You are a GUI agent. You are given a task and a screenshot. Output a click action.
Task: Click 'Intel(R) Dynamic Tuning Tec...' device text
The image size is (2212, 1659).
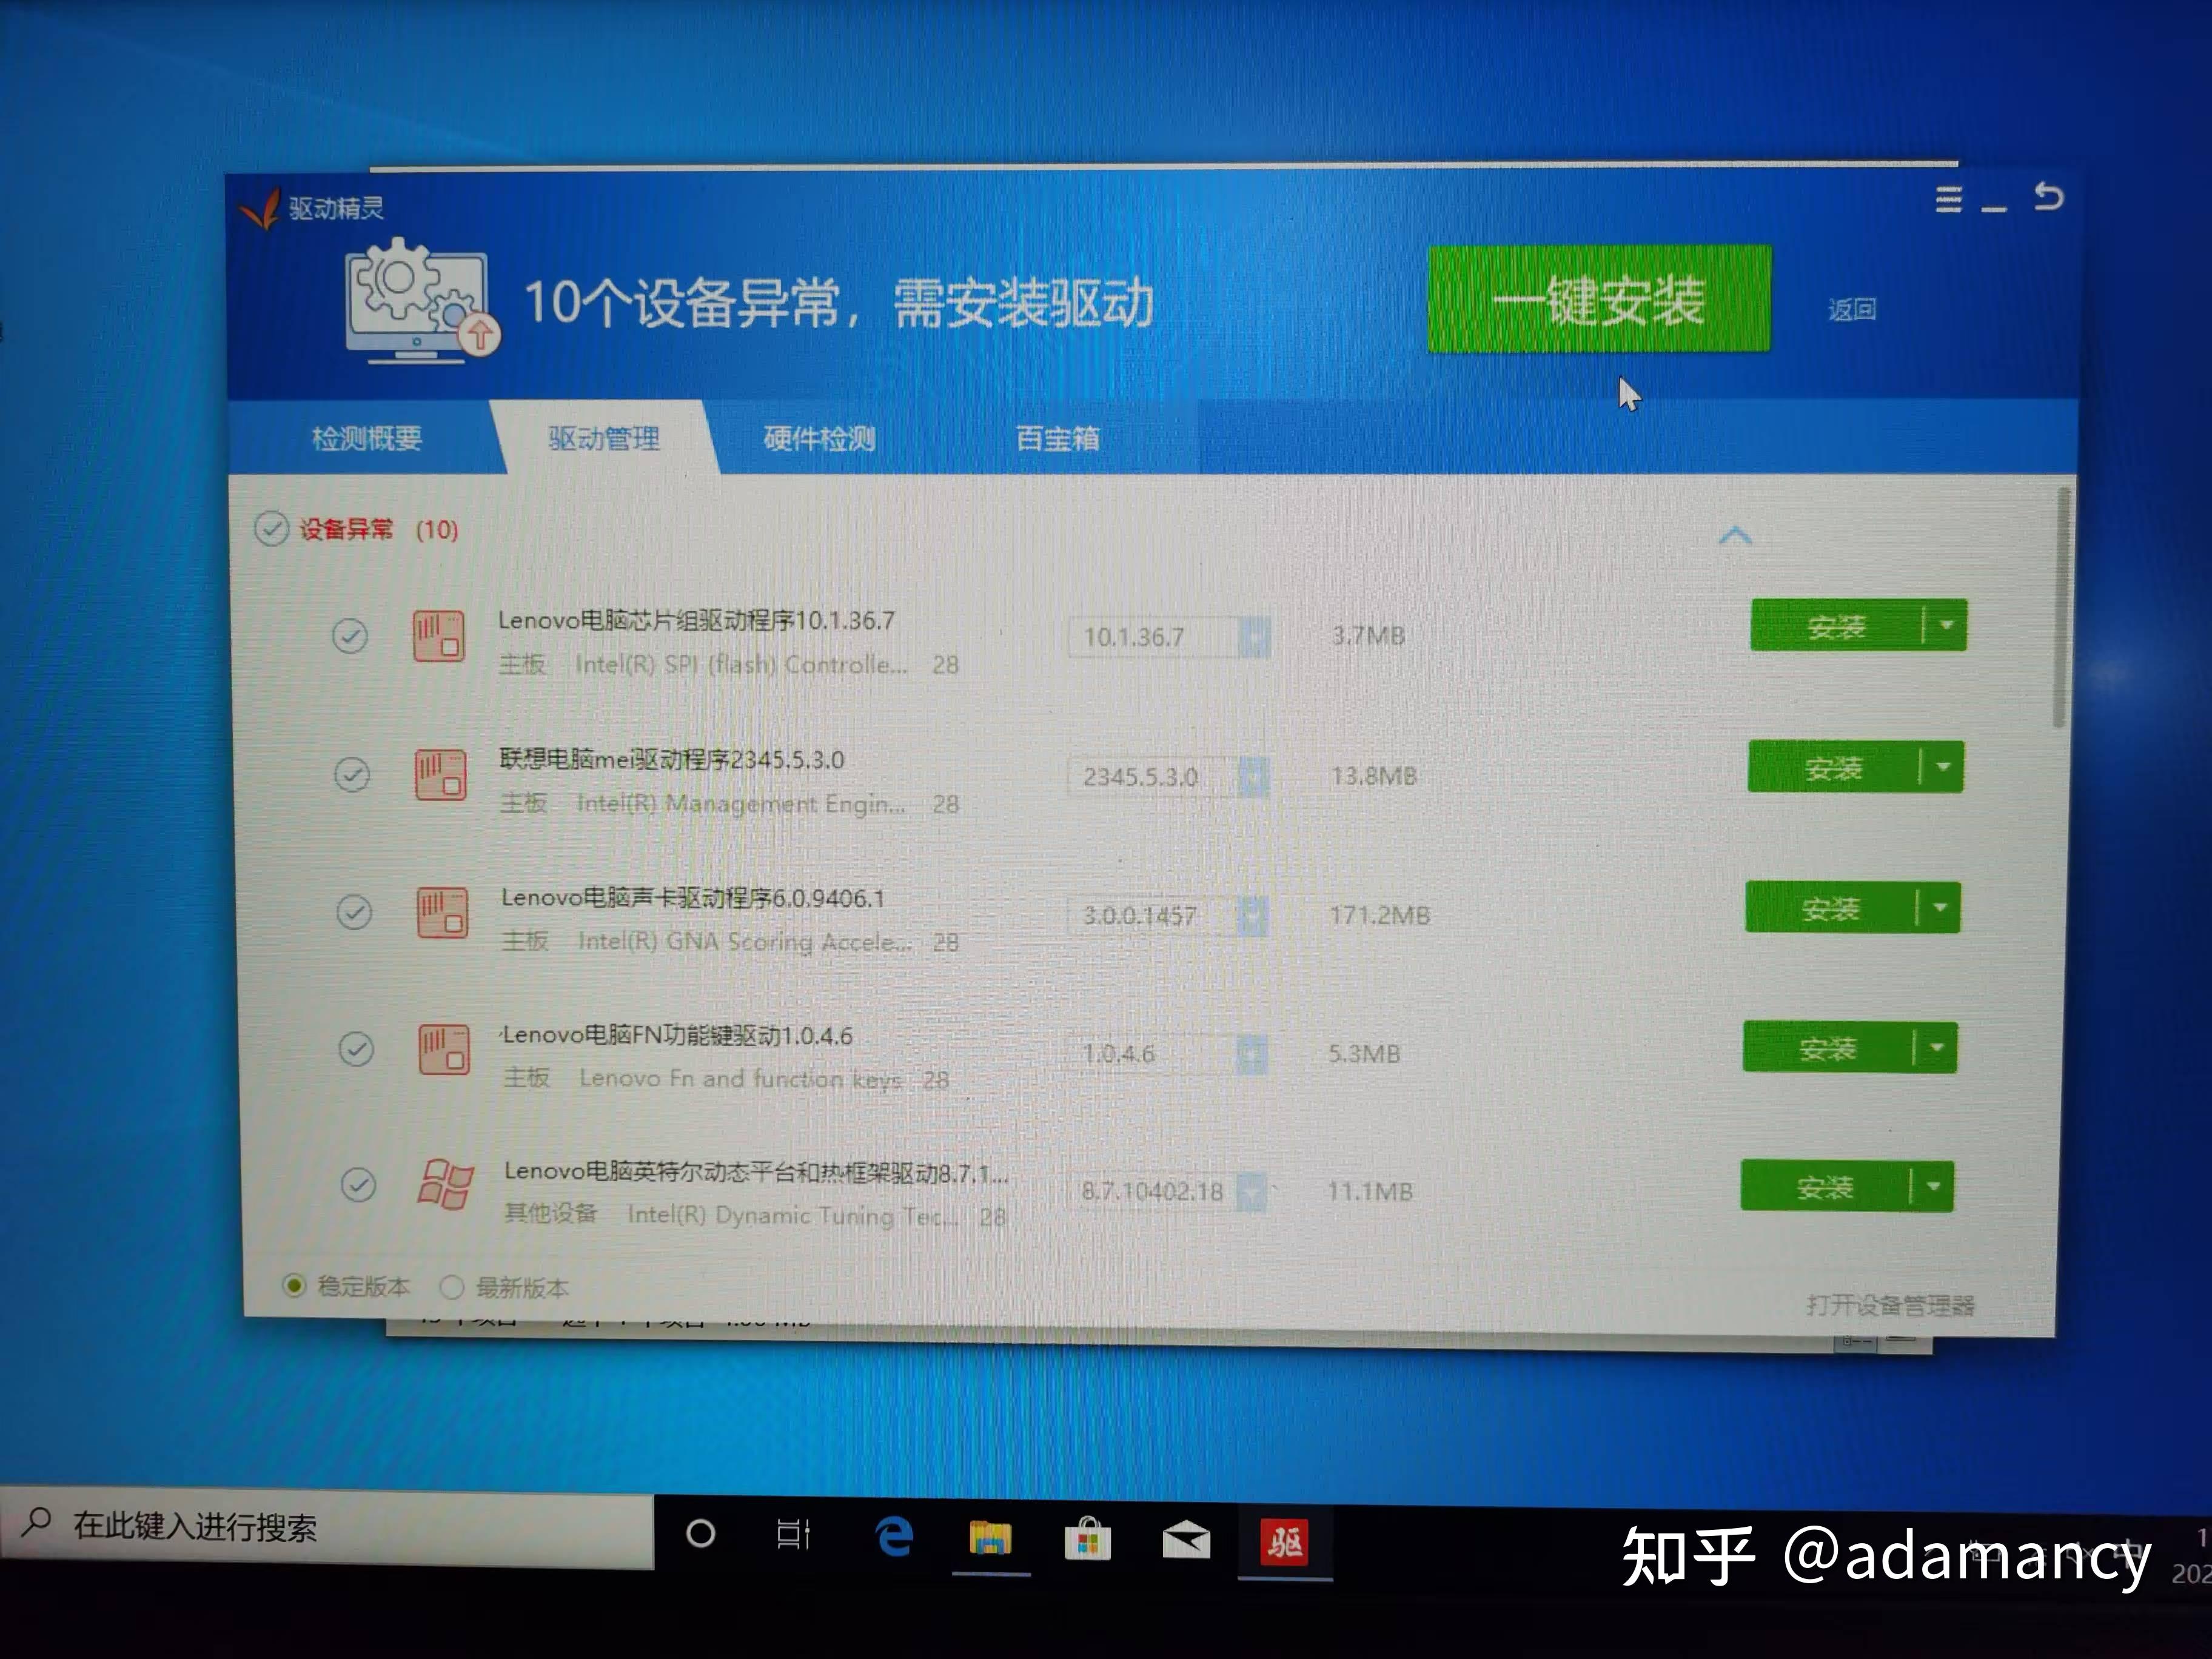pos(793,1216)
